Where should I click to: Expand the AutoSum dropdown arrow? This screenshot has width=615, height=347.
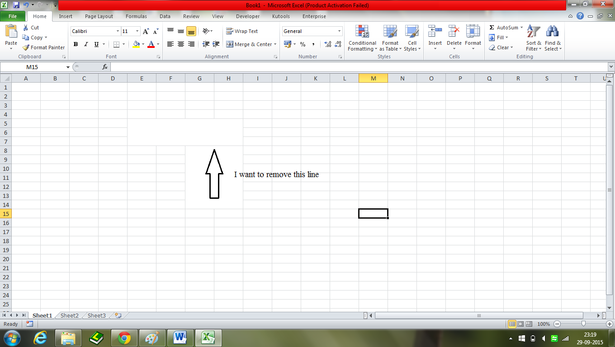point(521,28)
